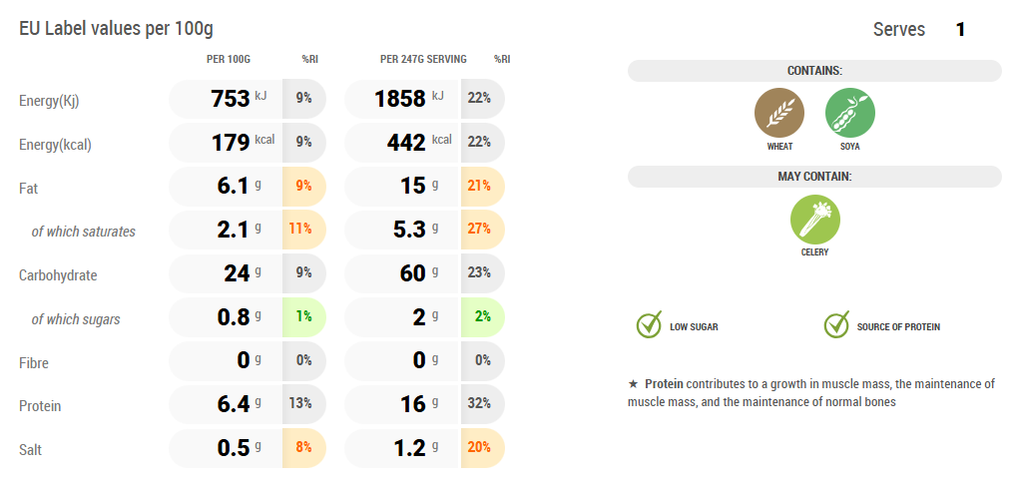Click the EU Label values heading

click(116, 28)
